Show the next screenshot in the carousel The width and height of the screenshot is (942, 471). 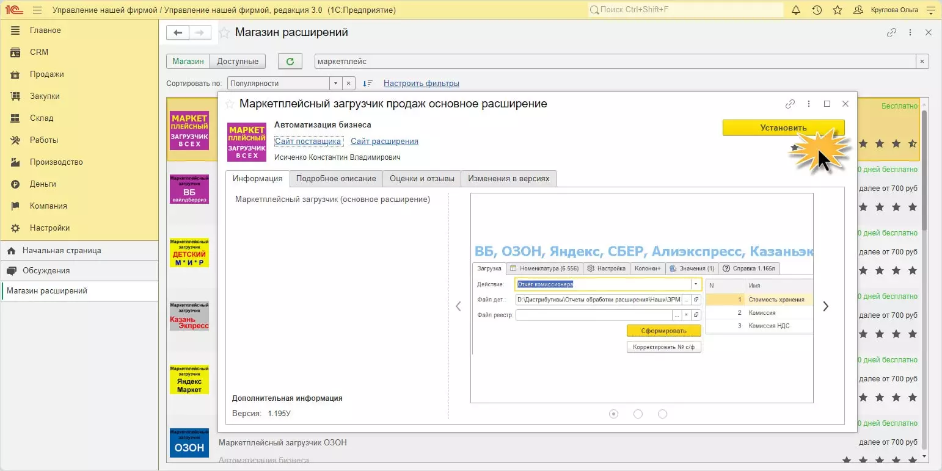[826, 306]
